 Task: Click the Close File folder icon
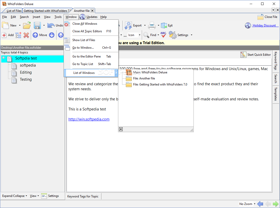260,17
